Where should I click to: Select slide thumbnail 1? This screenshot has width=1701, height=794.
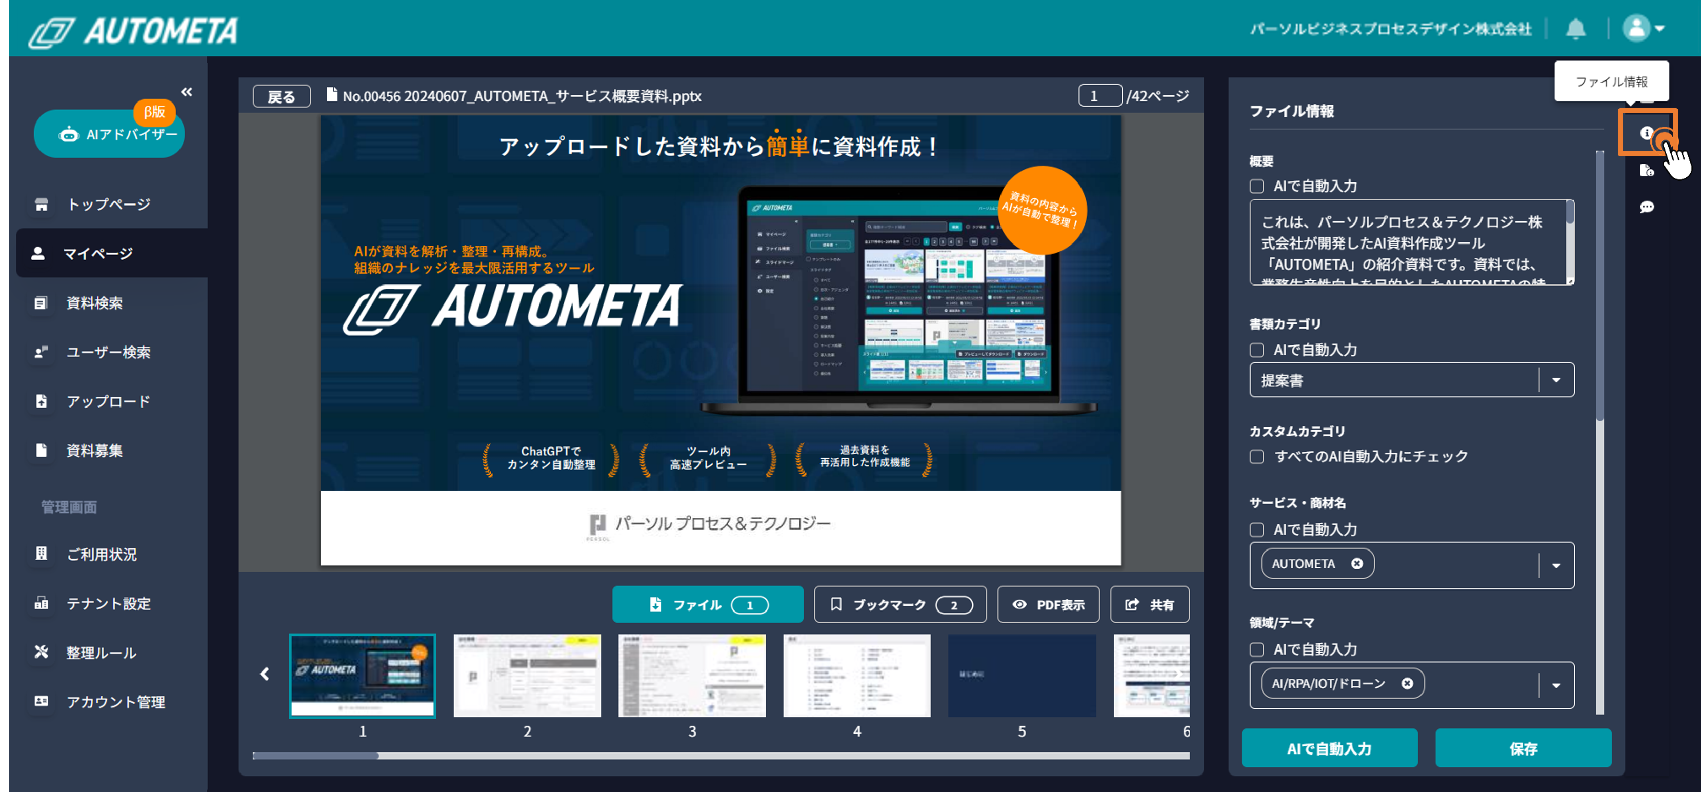pos(363,676)
